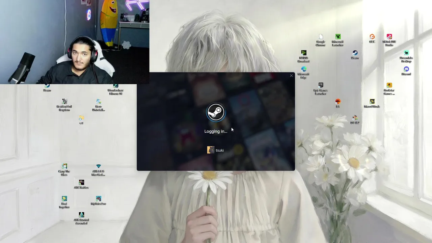Click the "tsuki" account name
The height and width of the screenshot is (243, 432).
220,151
